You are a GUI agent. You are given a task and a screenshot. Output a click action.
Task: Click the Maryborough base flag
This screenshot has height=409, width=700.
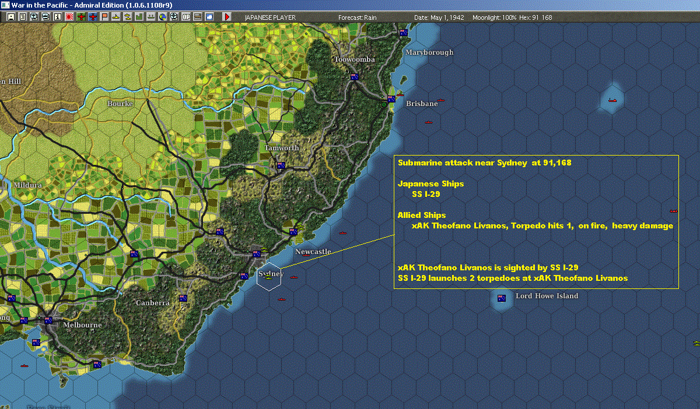pos(403,33)
